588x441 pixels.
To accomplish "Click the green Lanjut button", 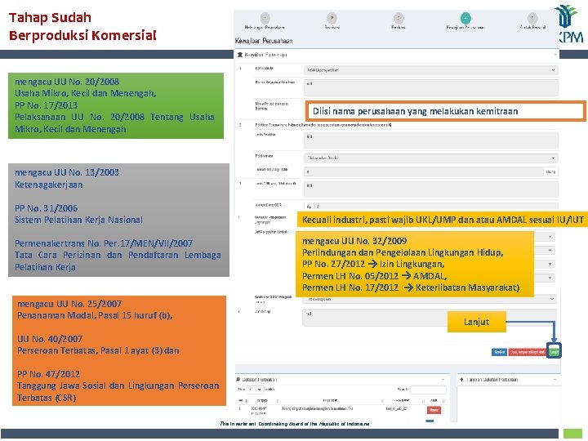I will tap(554, 352).
